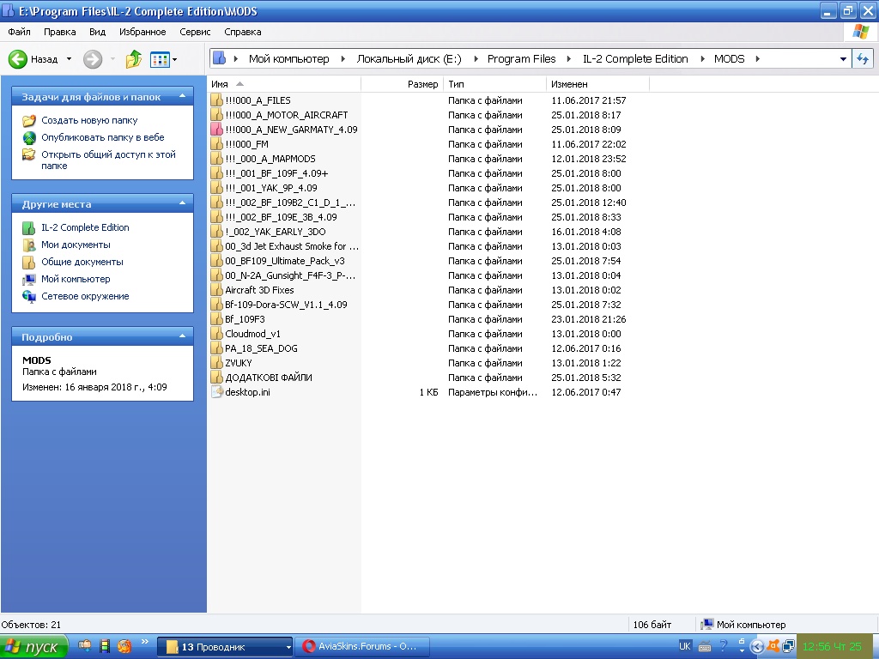Switch to AviaSkins.Forums taskbar button
The height and width of the screenshot is (659, 879).
pos(363,647)
